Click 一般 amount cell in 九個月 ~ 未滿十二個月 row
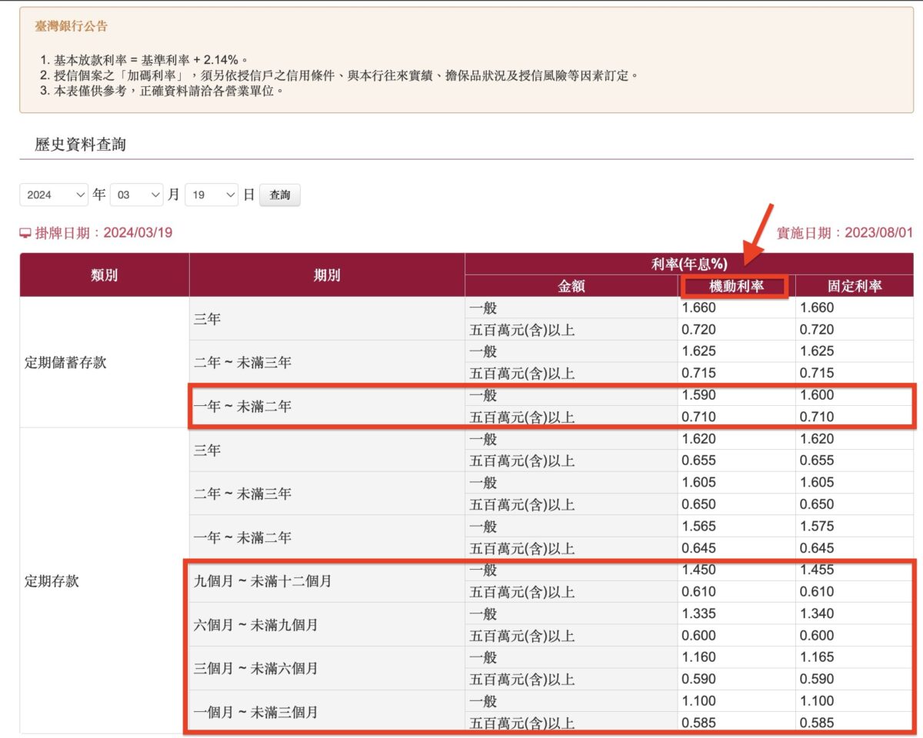923x738 pixels. coord(571,570)
